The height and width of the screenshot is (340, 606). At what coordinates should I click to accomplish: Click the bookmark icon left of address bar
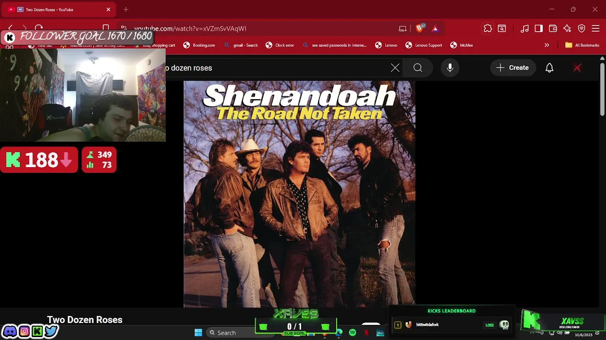pos(106,28)
